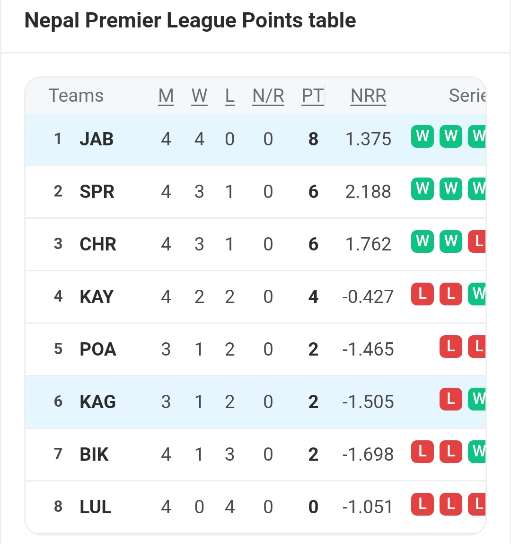Sort by W wins column header

(x=199, y=96)
